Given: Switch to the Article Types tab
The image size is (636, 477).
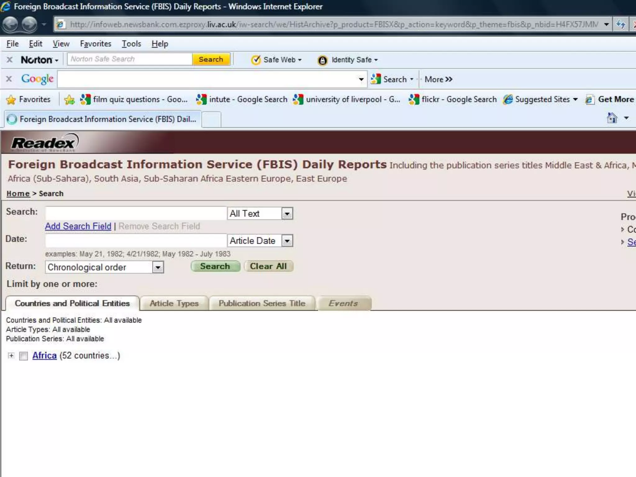Looking at the screenshot, I should (174, 303).
